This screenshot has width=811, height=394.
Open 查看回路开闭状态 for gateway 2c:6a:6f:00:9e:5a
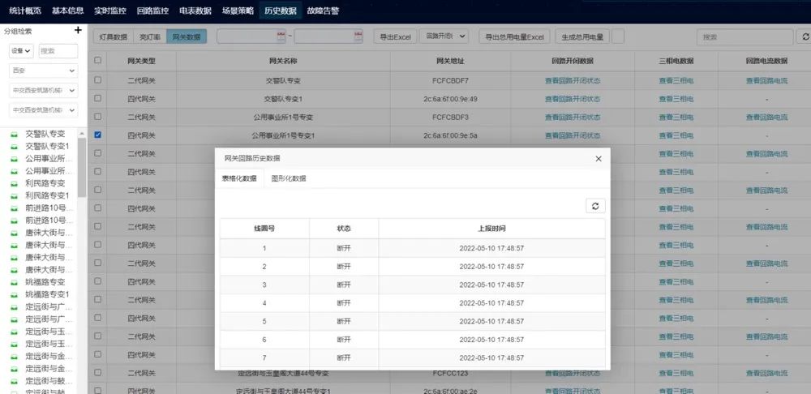573,135
